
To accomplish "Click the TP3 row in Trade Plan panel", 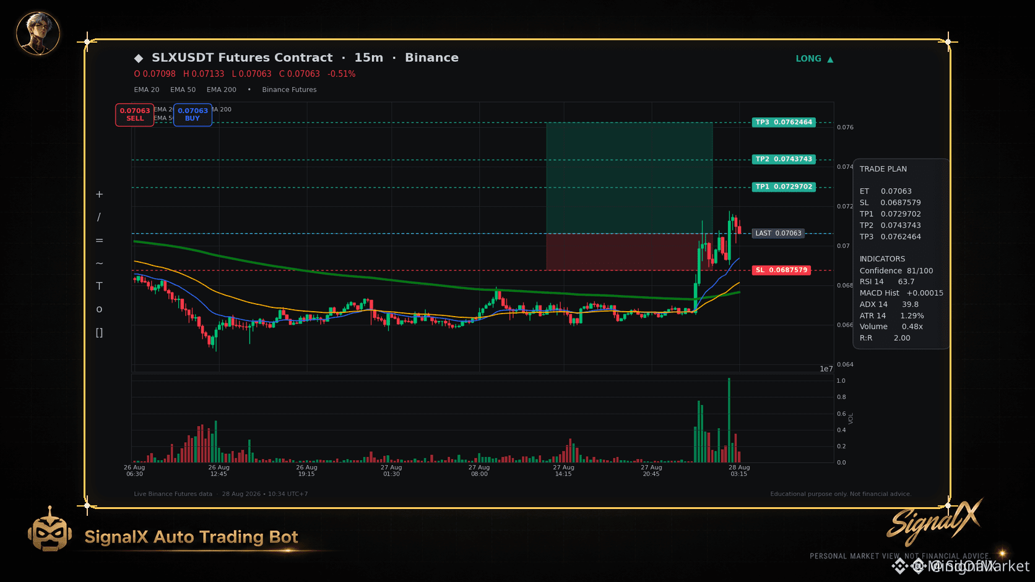I will tap(890, 237).
